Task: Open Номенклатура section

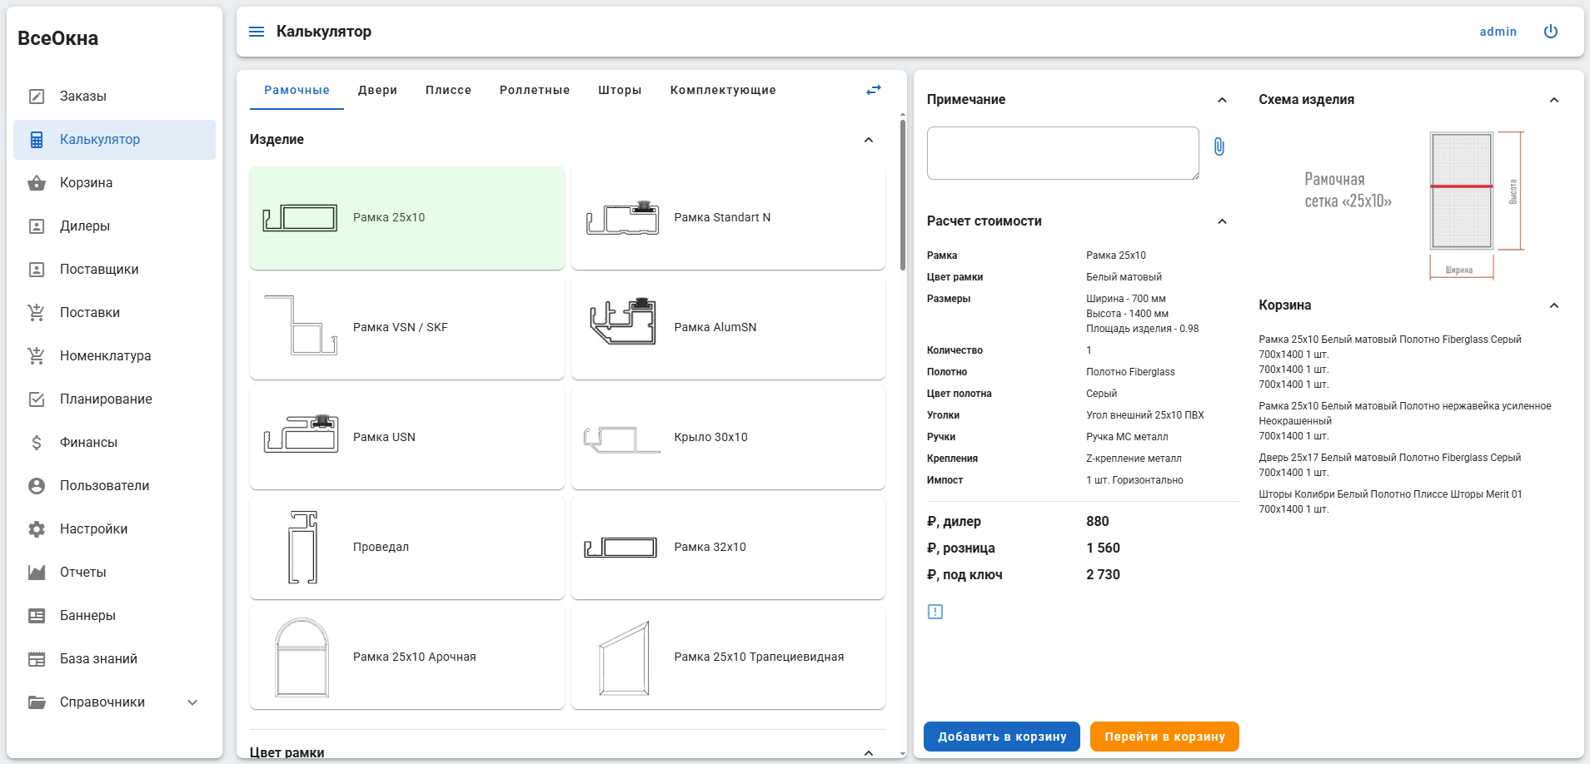Action: click(114, 356)
